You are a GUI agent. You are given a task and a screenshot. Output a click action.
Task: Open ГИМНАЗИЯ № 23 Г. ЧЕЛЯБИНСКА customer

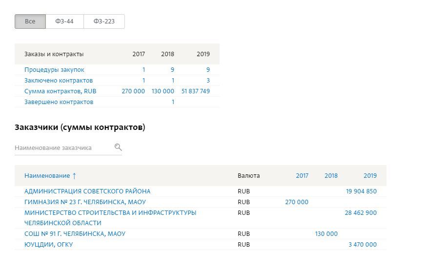(x=85, y=202)
